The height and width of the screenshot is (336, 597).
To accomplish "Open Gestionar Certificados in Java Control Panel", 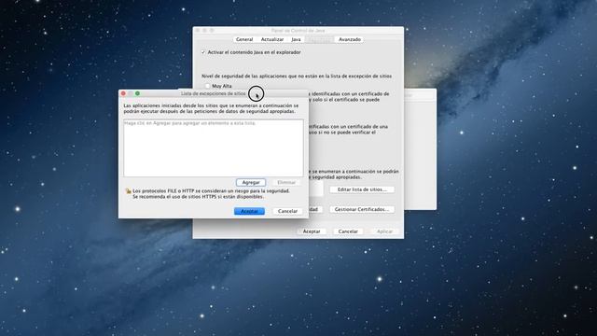I will (x=362, y=209).
